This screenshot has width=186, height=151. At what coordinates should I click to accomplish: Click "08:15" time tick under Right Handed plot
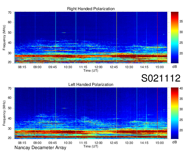22,67
